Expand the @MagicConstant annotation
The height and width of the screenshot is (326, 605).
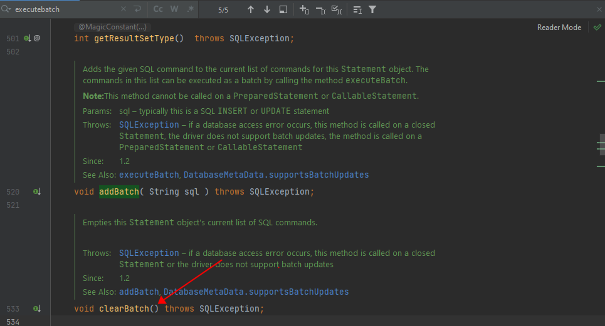click(x=112, y=27)
